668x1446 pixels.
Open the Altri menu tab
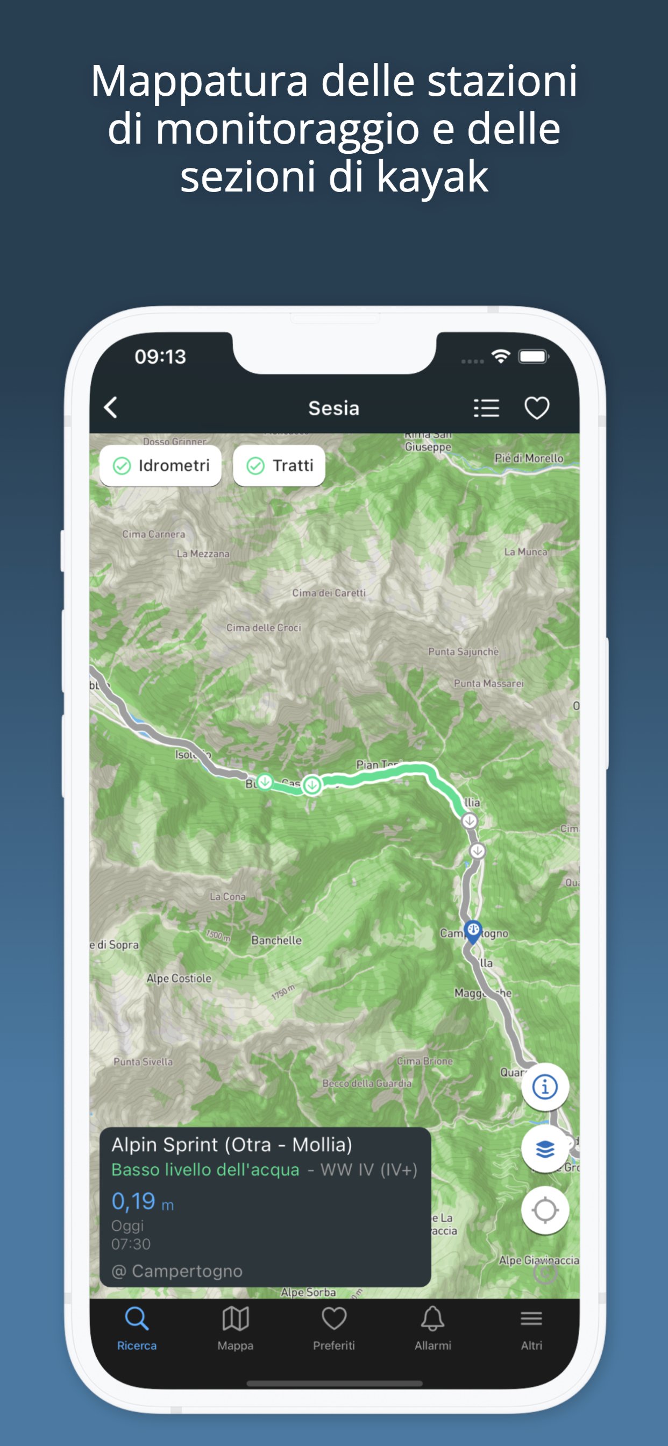point(531,1329)
